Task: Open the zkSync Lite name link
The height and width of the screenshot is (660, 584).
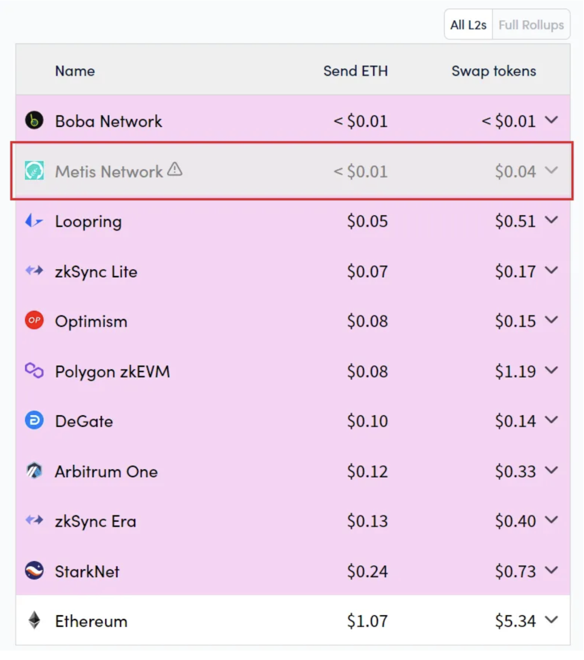Action: [x=96, y=272]
